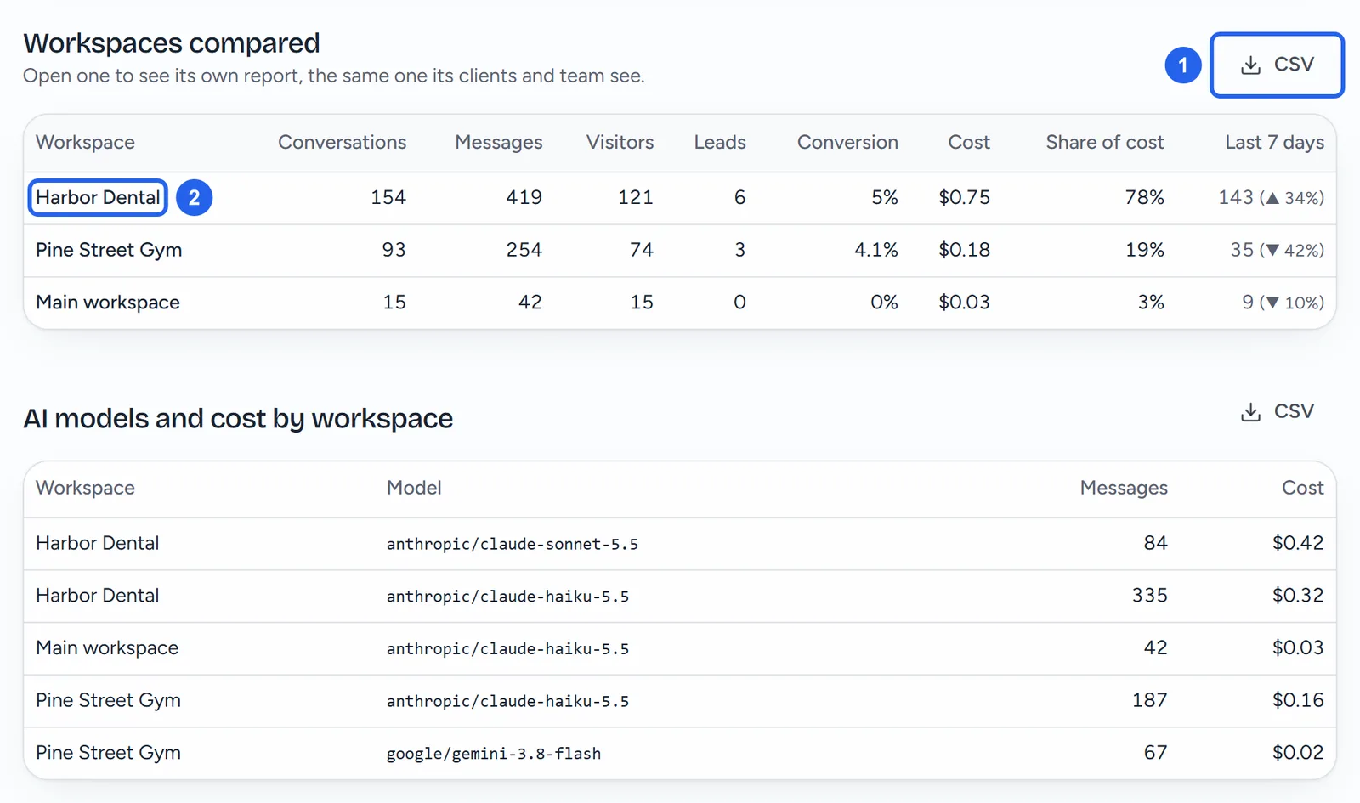1360x803 pixels.
Task: Click the Share of cost column header
Action: point(1105,142)
